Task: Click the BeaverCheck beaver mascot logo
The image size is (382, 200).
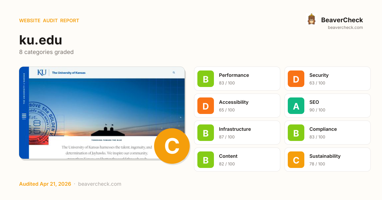Action: tap(311, 19)
